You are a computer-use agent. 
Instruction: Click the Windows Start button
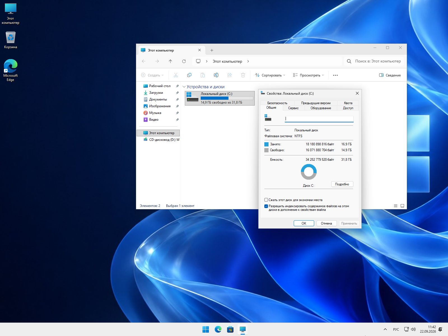pos(206,330)
